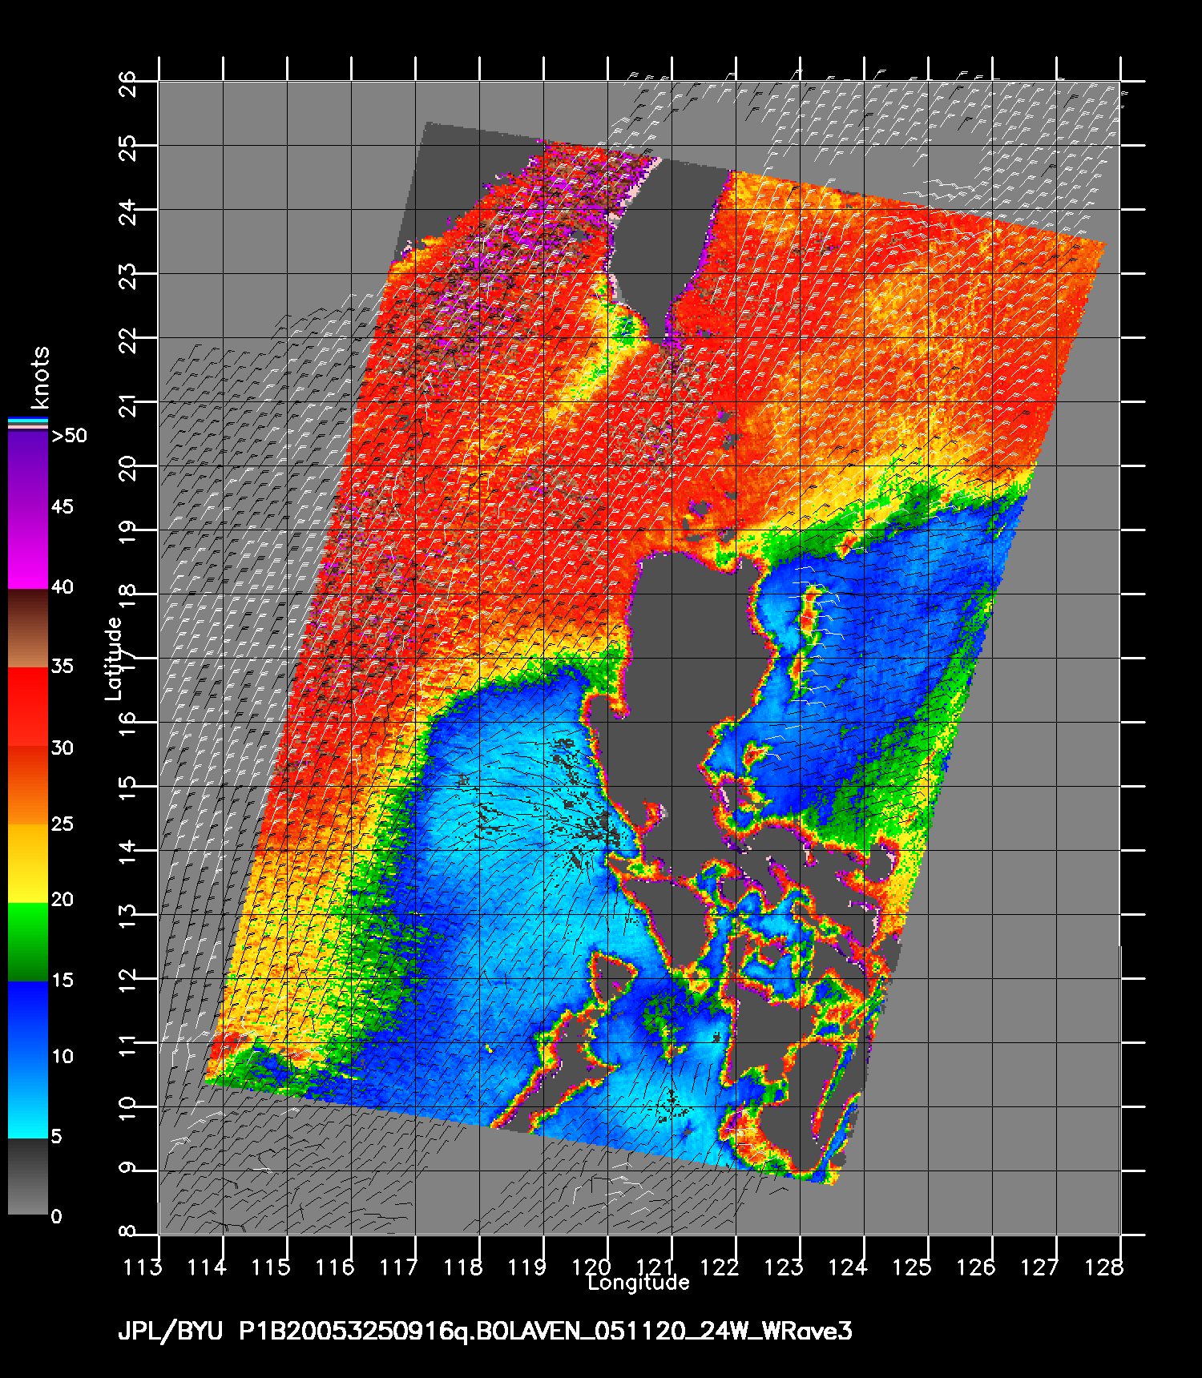The height and width of the screenshot is (1378, 1202).
Task: Click the latitude axis tick label '20'
Action: tap(128, 468)
